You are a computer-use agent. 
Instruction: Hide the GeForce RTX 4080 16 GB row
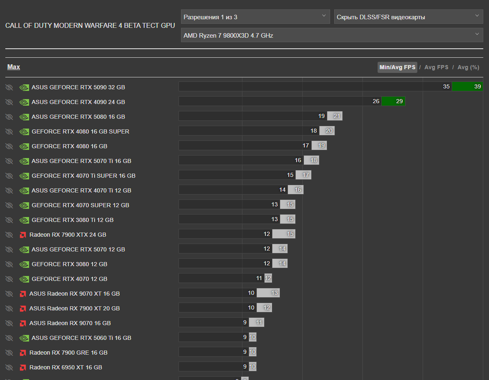[9, 147]
